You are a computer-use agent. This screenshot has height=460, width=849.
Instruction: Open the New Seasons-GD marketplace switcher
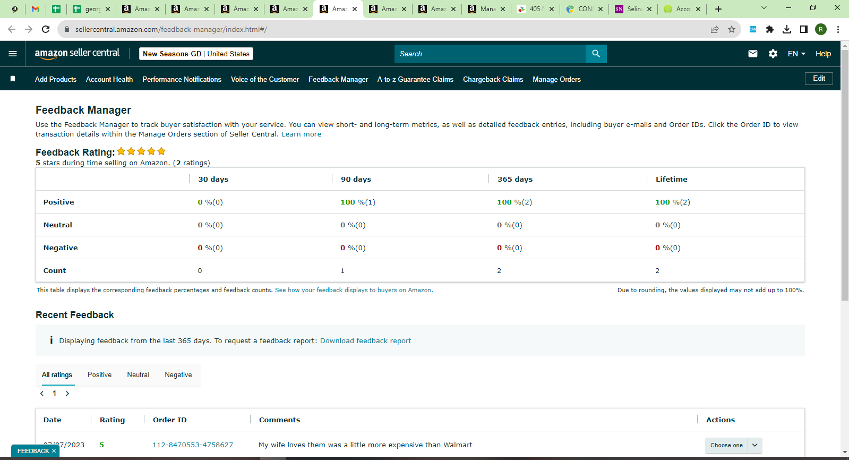(x=196, y=54)
